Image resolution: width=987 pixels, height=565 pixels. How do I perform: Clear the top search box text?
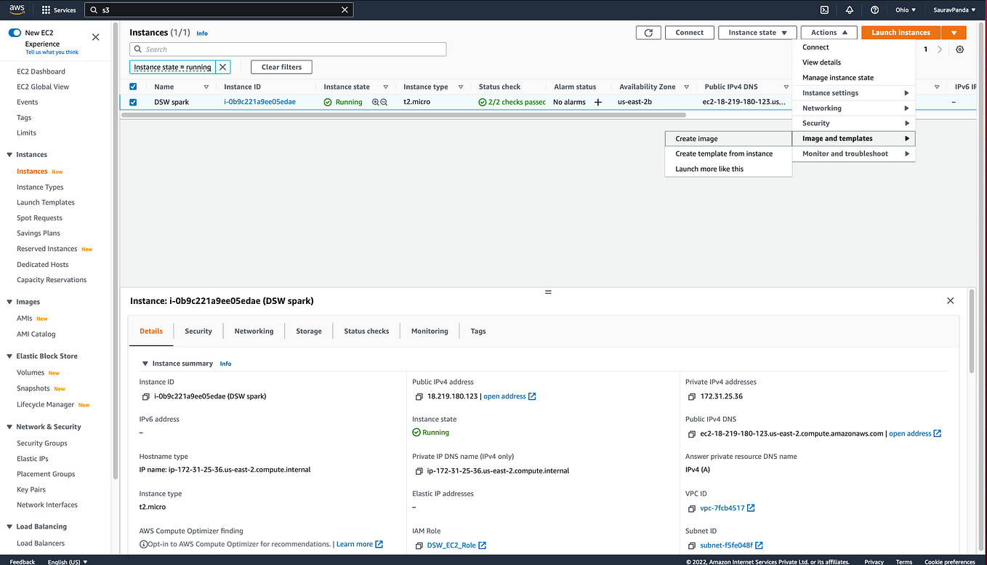pos(345,10)
